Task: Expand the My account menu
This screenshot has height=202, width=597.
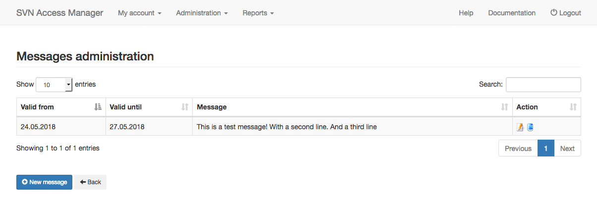Action: (x=140, y=13)
